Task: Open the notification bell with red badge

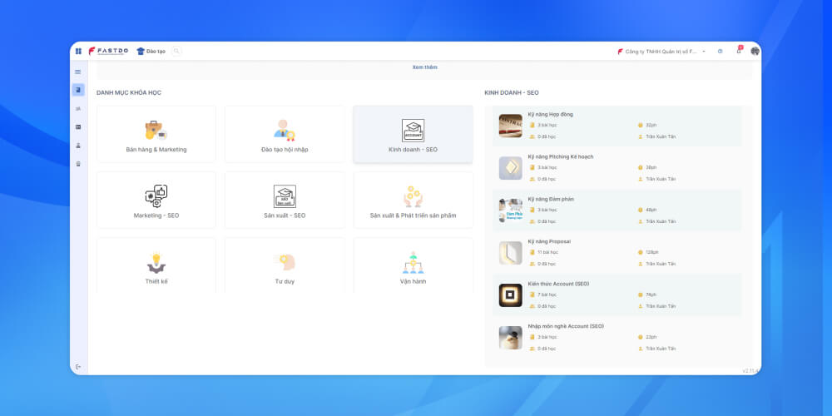Action: point(738,52)
